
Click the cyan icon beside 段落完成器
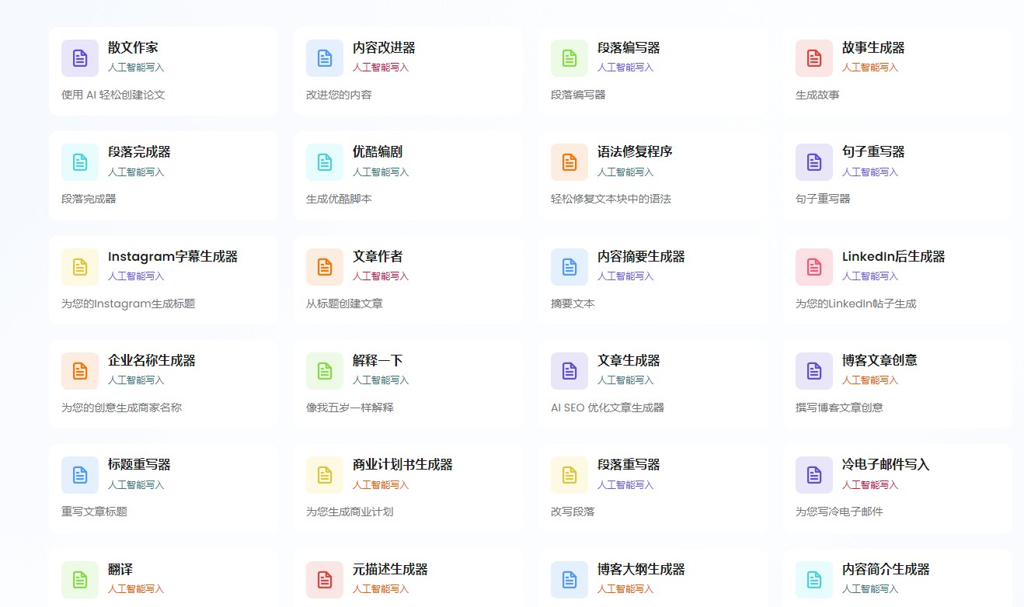[x=80, y=162]
